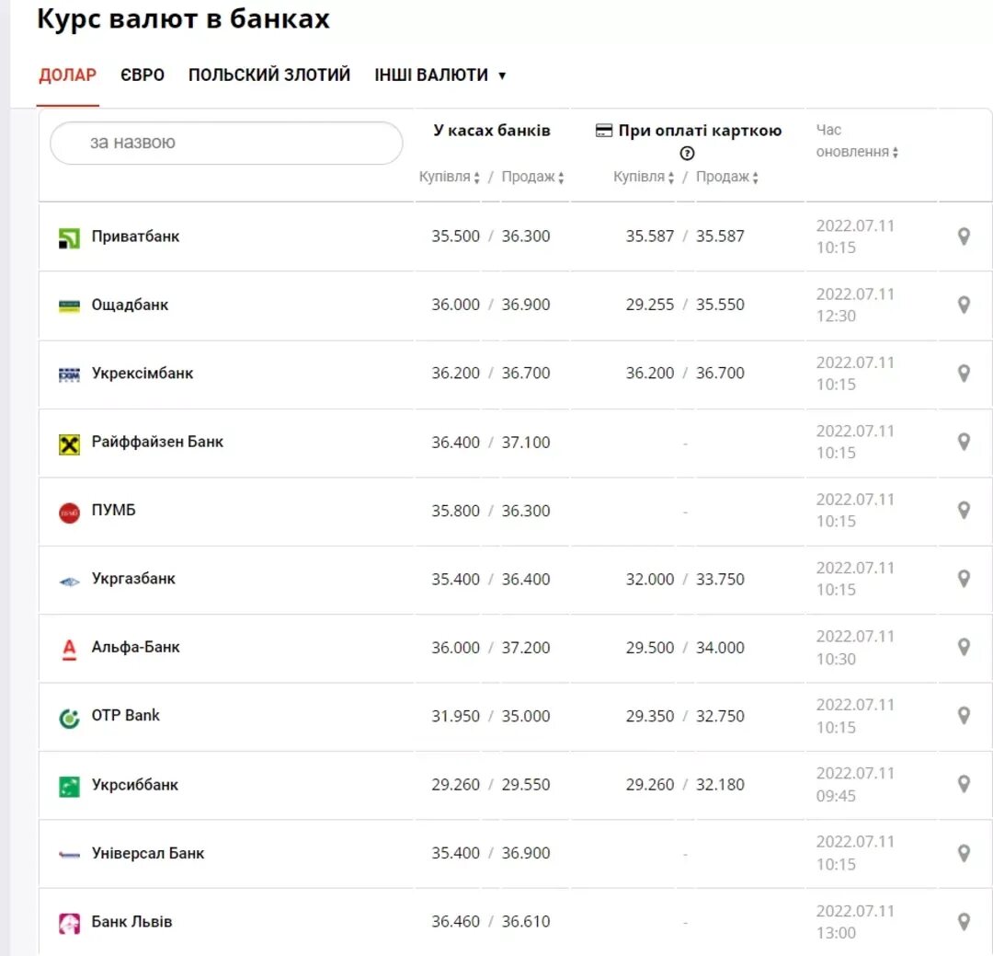Open the Укрсиббанк link
This screenshot has width=993, height=956.
pyautogui.click(x=135, y=785)
